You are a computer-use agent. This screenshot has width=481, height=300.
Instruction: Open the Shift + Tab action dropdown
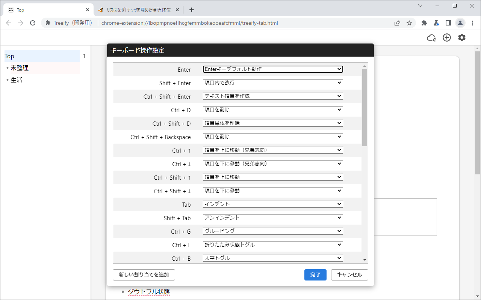[273, 217]
